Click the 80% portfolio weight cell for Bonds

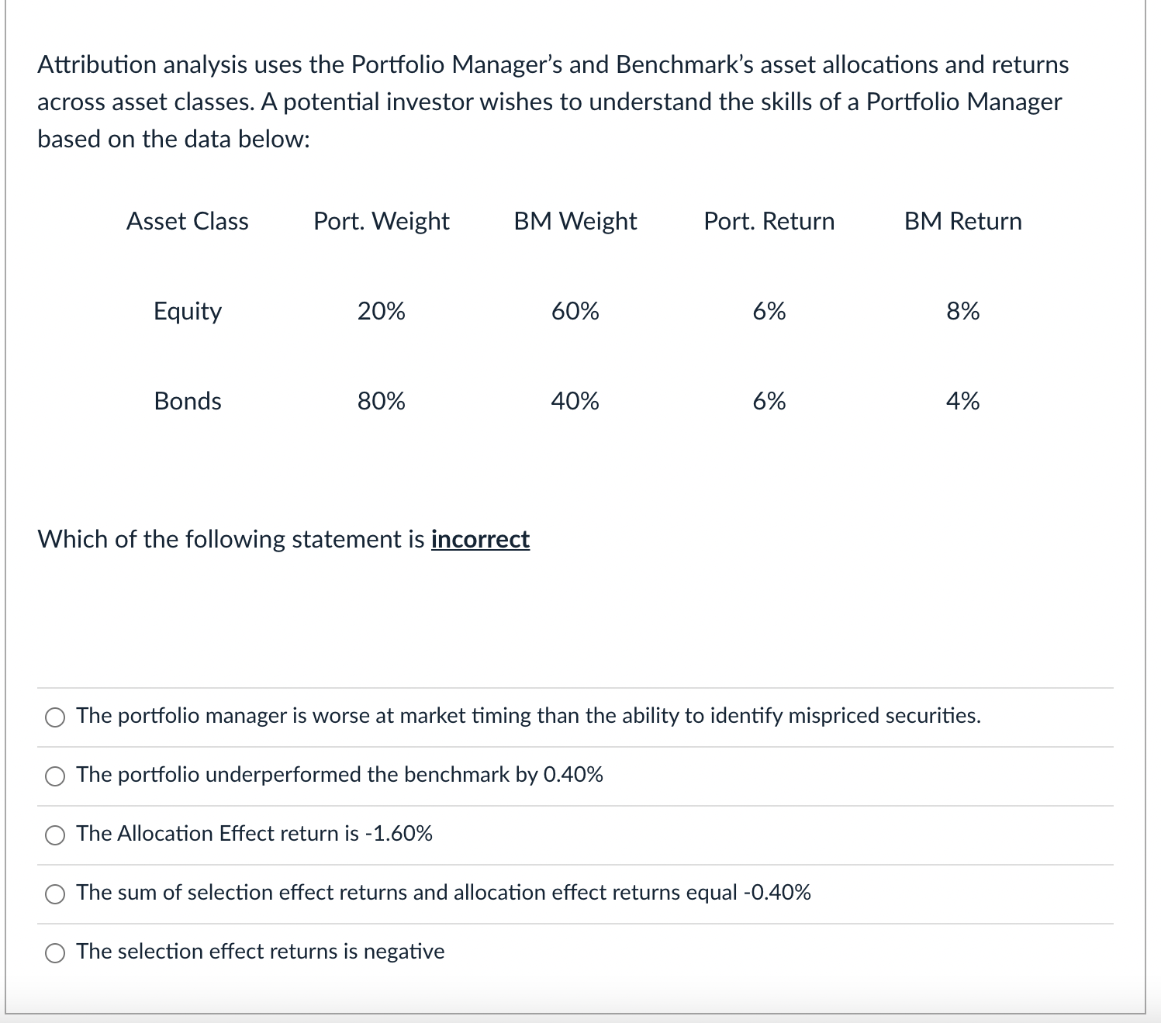coord(380,401)
